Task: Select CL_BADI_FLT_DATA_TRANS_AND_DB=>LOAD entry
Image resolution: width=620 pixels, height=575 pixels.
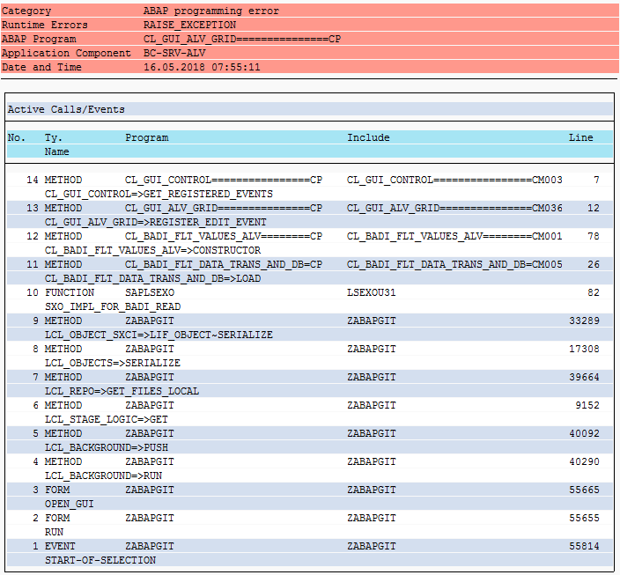Action: (152, 279)
